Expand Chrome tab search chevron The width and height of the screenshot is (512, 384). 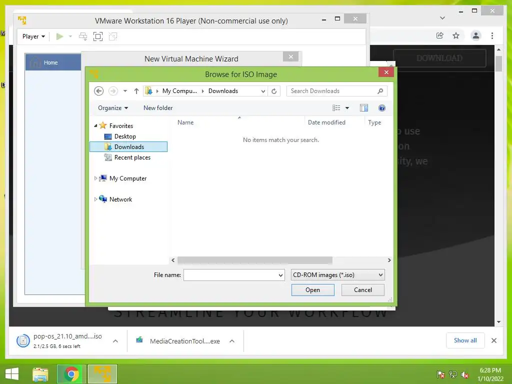[x=442, y=18]
